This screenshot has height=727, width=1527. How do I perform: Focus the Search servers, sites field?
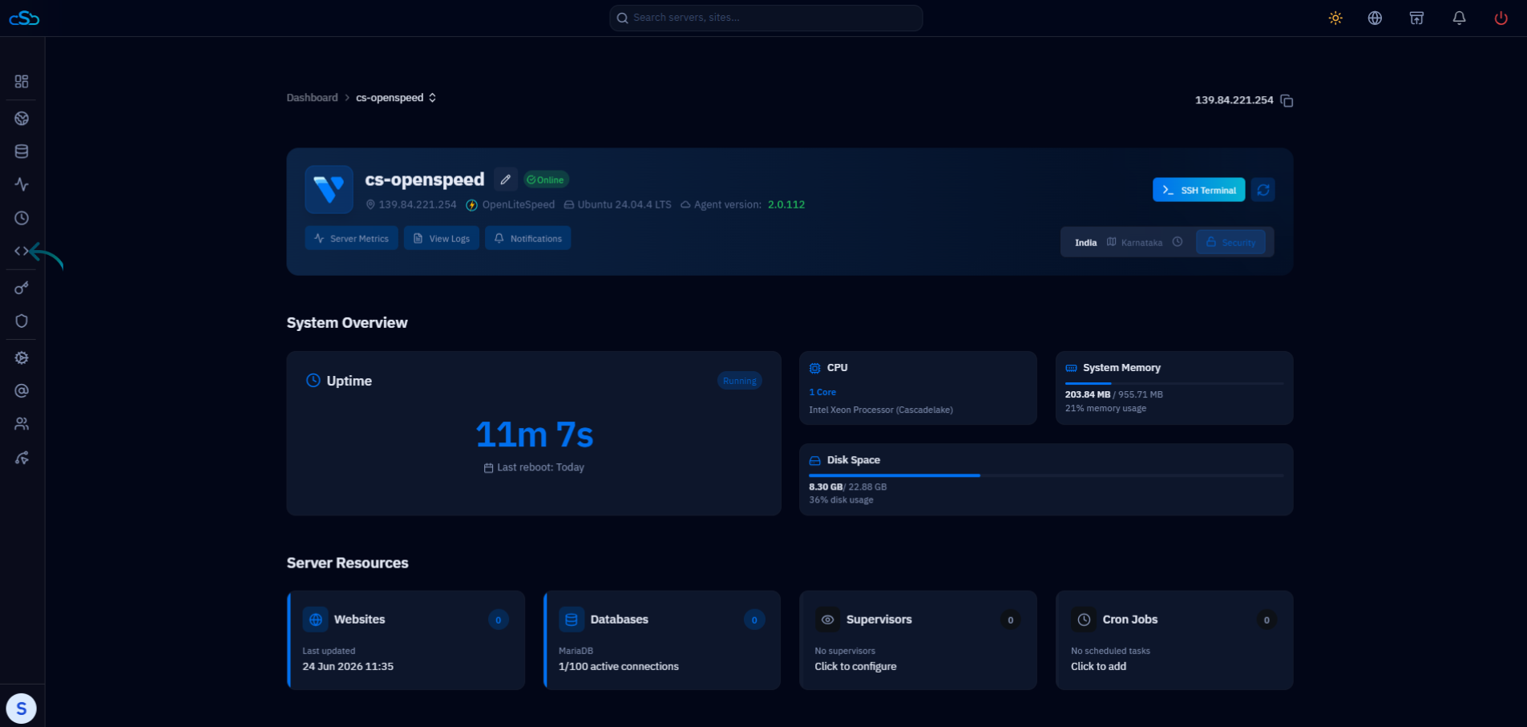click(x=766, y=18)
